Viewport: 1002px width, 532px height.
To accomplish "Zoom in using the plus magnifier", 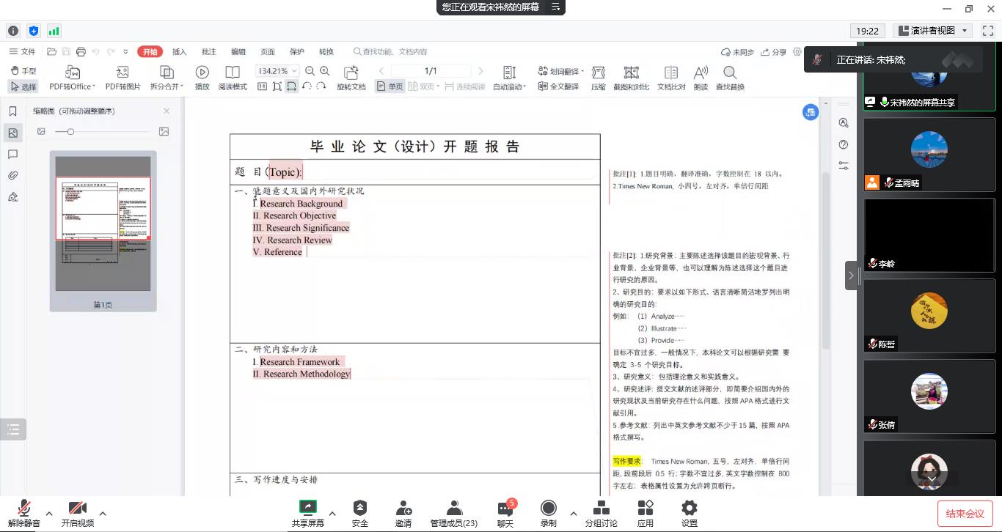I will (325, 71).
